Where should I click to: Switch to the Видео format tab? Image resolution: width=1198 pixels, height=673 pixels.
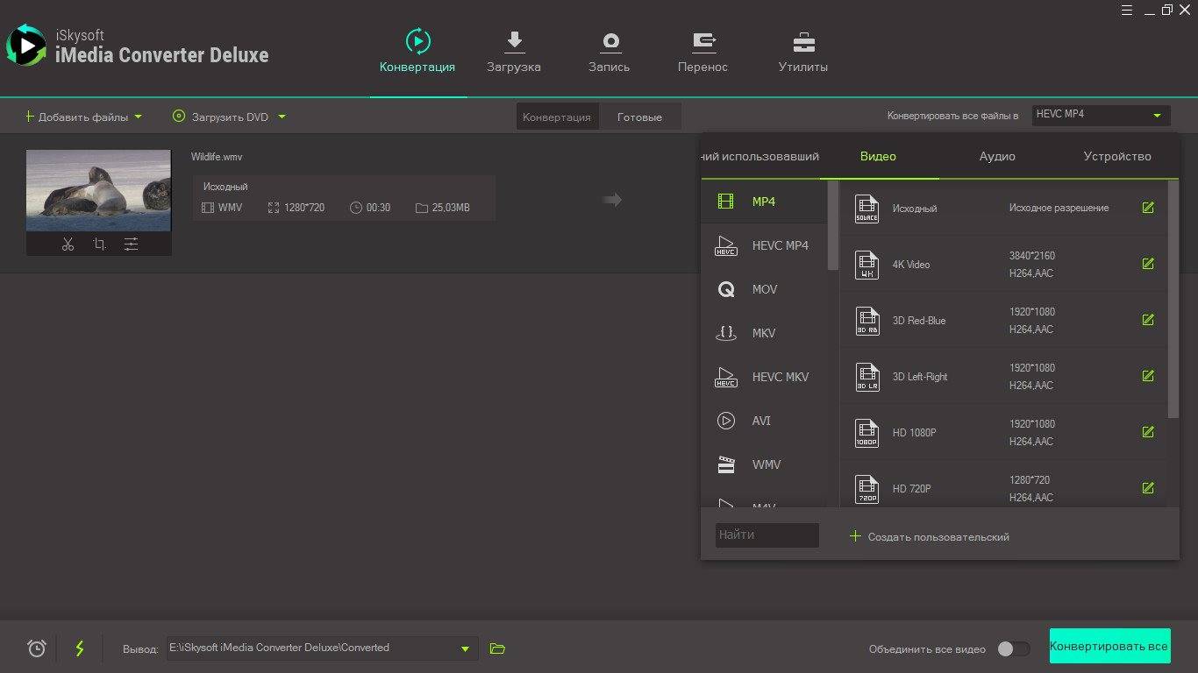[878, 156]
